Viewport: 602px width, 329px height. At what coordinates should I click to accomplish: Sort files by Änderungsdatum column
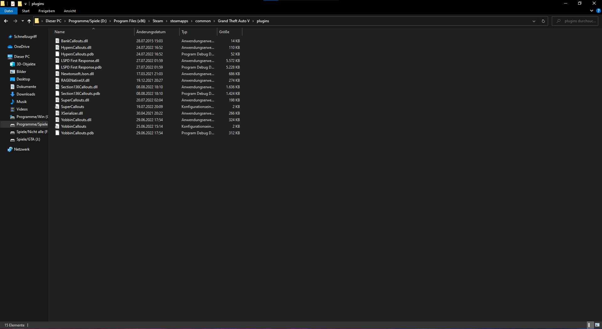point(151,32)
